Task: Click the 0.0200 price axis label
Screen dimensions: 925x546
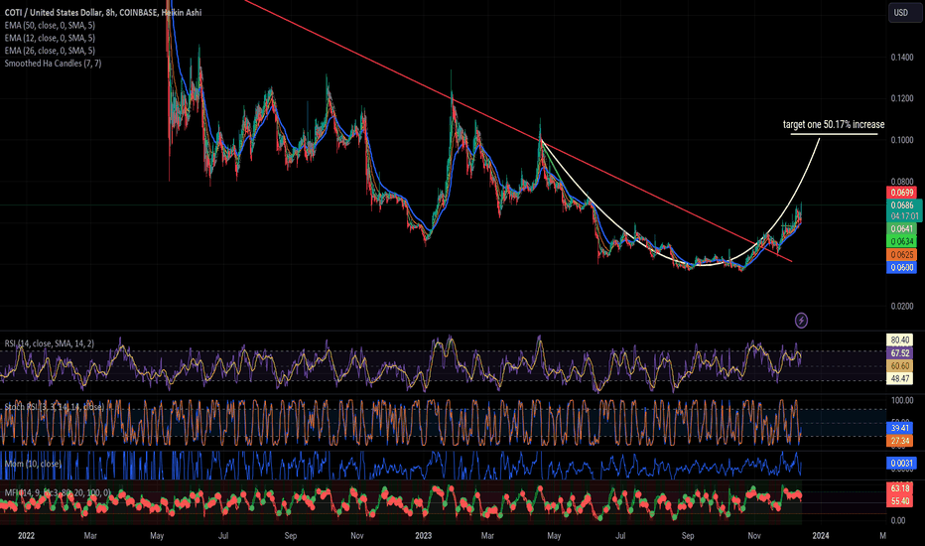Action: tap(902, 307)
